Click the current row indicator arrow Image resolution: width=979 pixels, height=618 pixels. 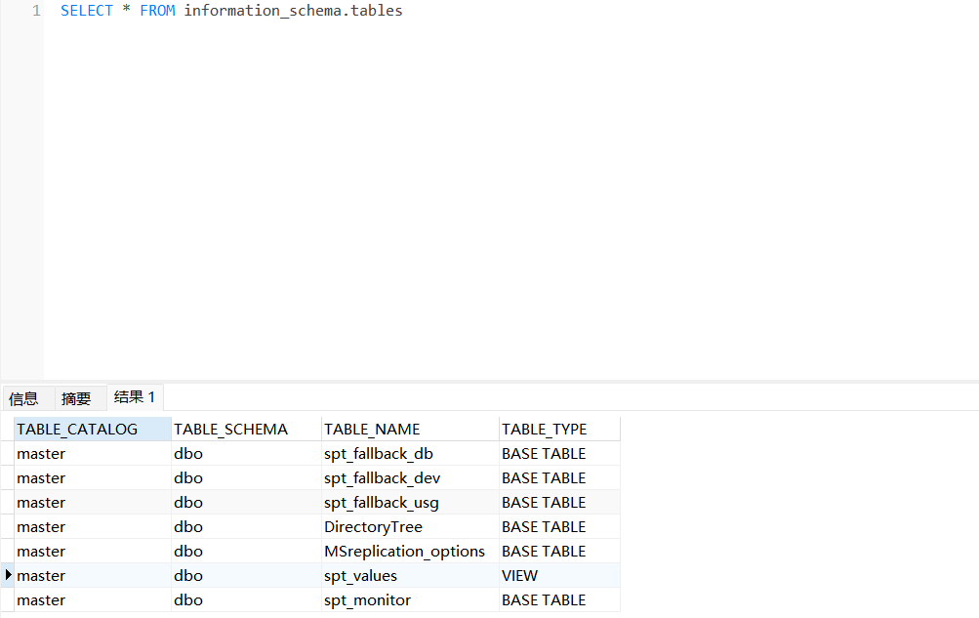point(9,575)
